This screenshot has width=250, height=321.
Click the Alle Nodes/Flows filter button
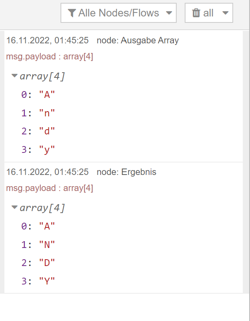point(119,13)
